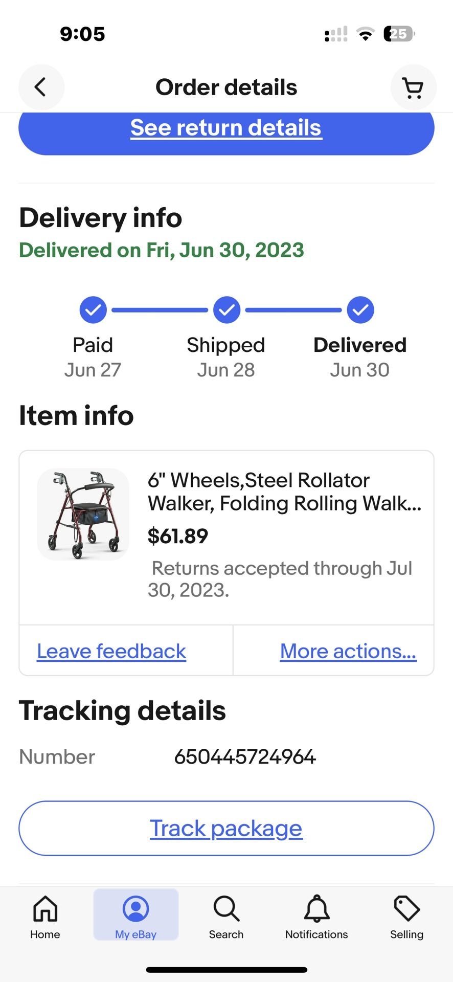This screenshot has height=982, width=453.
Task: Open See return details
Action: tap(226, 128)
